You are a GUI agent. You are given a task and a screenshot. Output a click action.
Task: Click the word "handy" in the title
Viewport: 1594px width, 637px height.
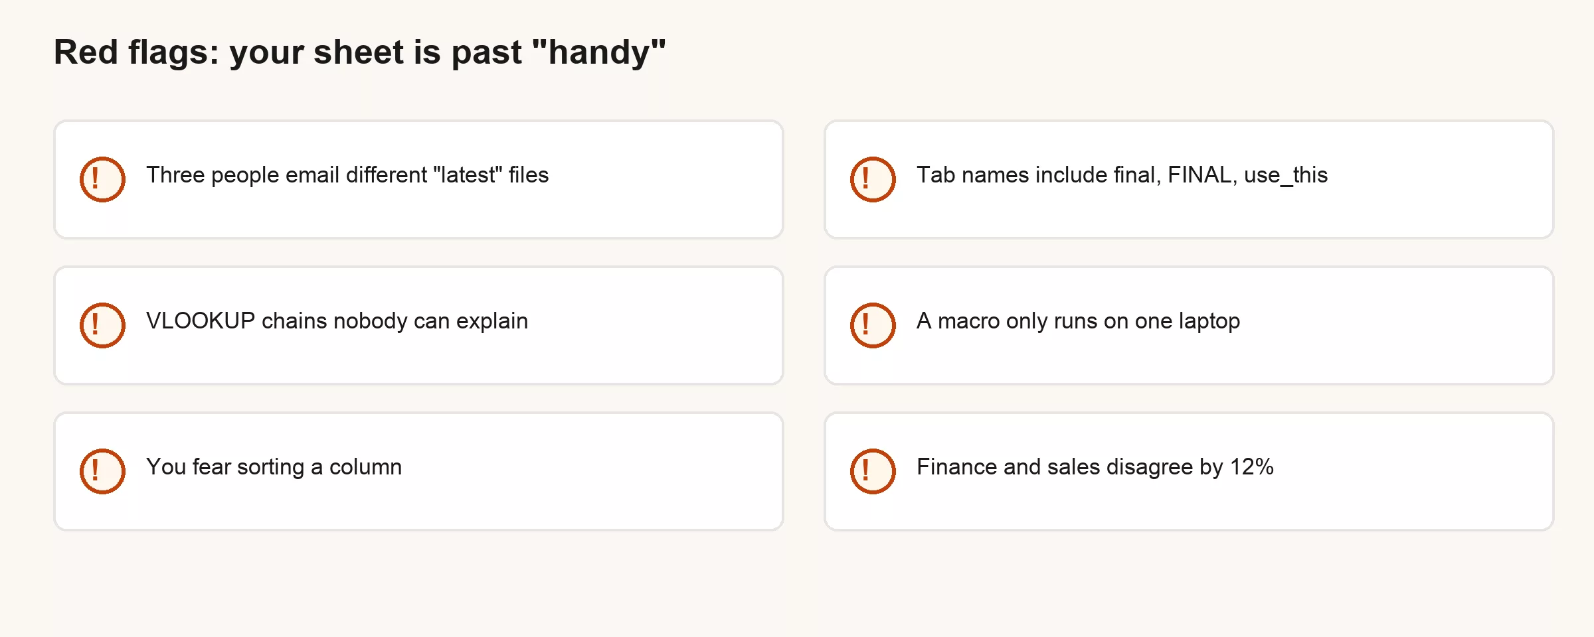(598, 52)
